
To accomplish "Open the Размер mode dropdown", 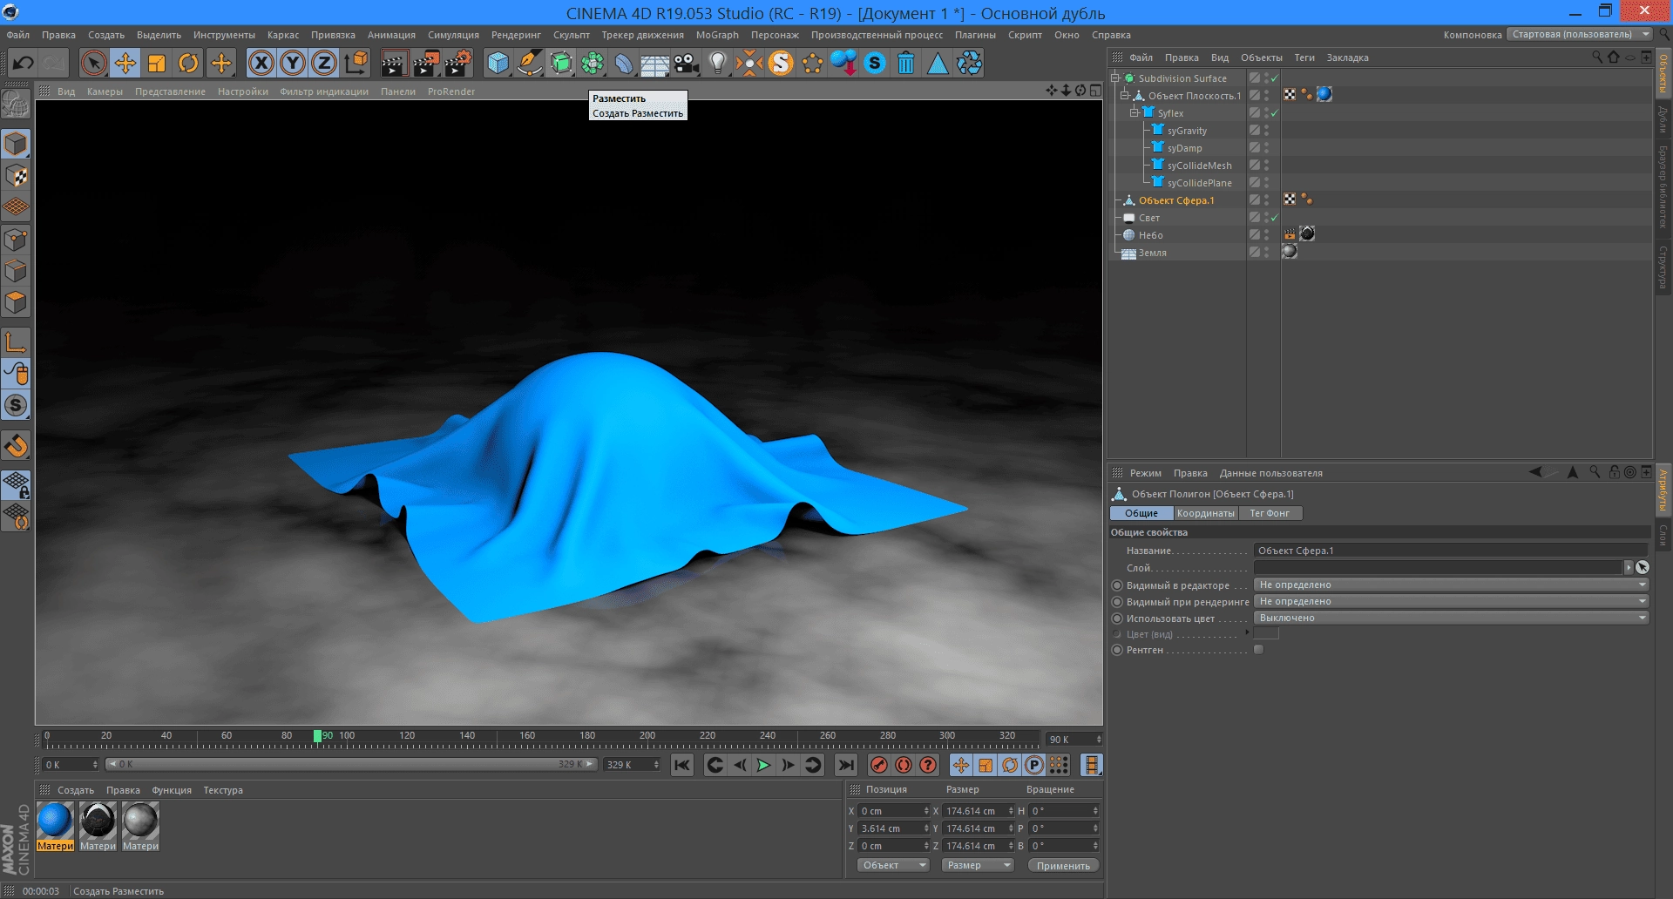I will point(978,865).
